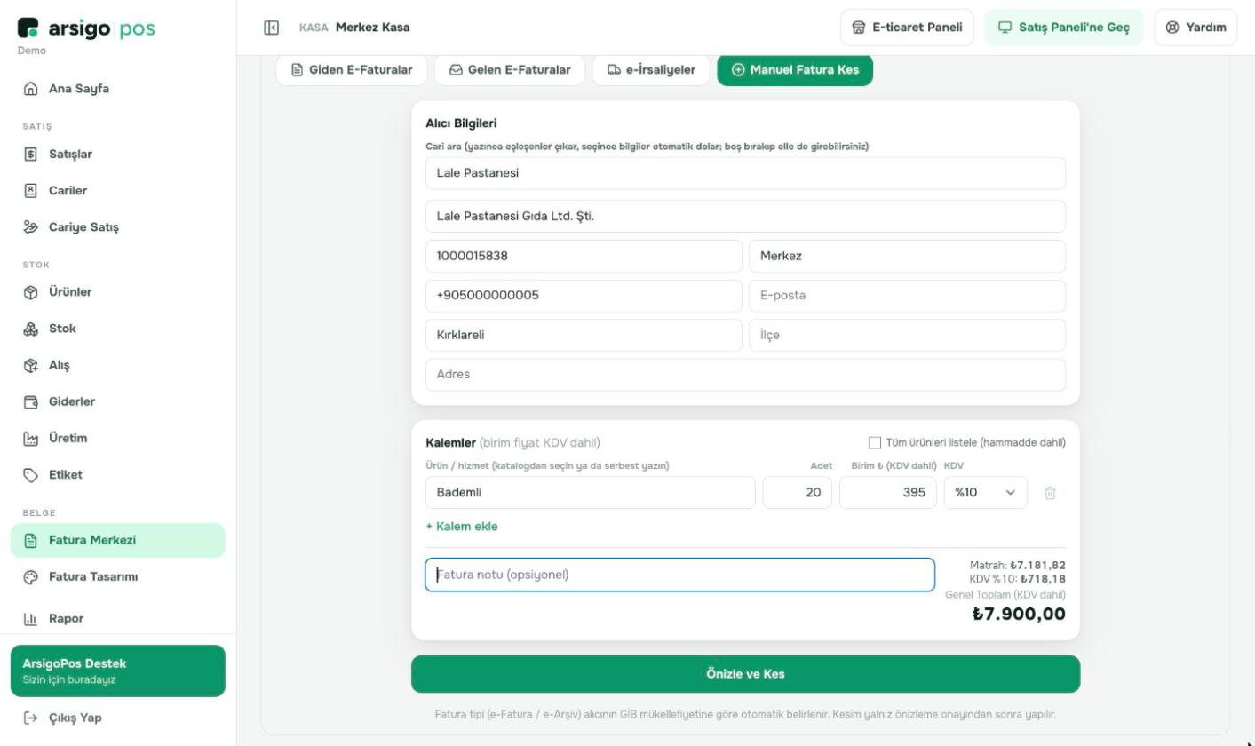Viewport: 1255px width, 746px height.
Task: Delete the Bademli line item with trash icon
Action: click(1050, 493)
